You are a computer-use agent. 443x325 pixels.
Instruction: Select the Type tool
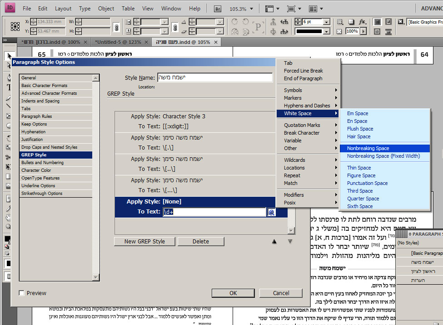(x=9, y=87)
